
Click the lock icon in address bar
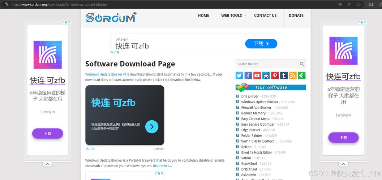[7, 4]
